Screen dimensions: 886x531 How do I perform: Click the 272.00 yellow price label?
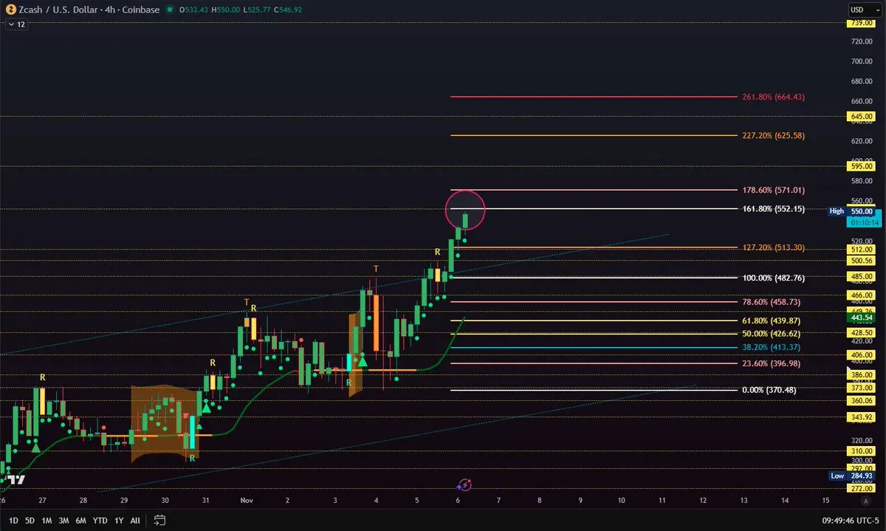pos(860,489)
